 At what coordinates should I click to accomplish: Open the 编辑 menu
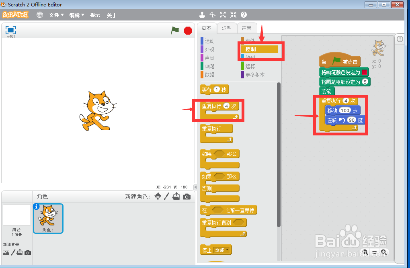point(77,15)
